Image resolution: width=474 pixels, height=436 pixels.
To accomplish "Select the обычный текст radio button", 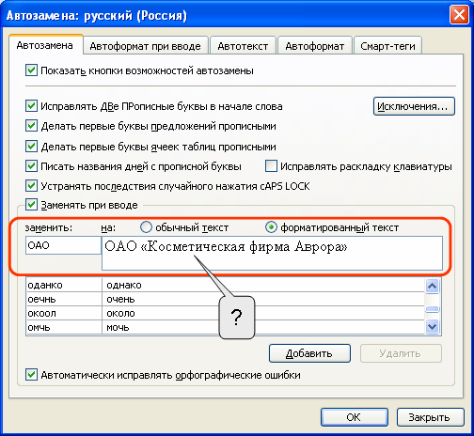I will coord(146,227).
